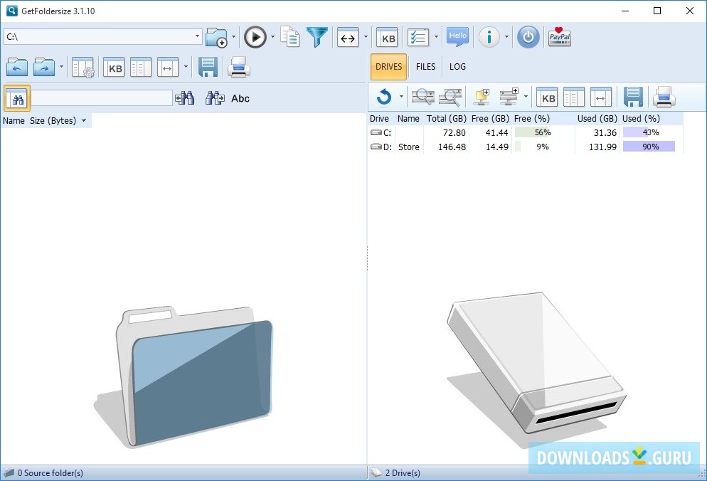Image resolution: width=707 pixels, height=481 pixels.
Task: Open the filter funnel icon
Action: [317, 36]
